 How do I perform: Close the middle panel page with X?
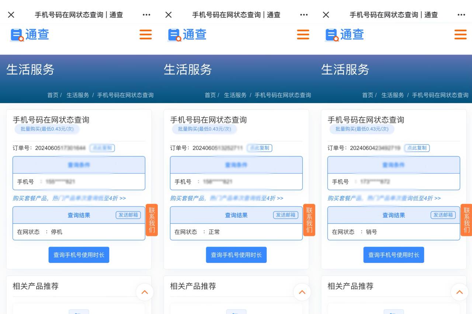tap(169, 15)
